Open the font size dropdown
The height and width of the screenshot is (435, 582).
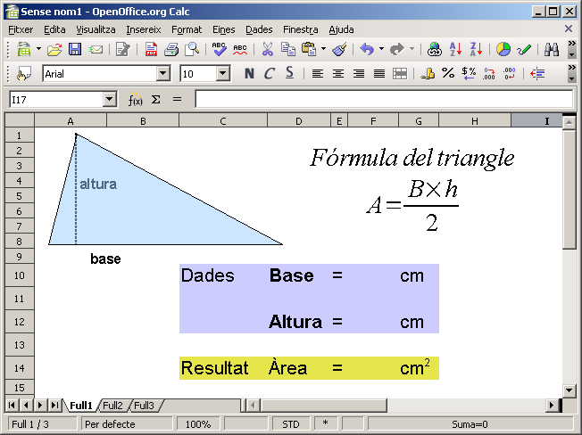click(236, 74)
